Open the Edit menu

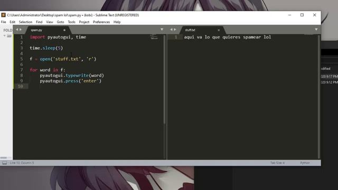13,22
